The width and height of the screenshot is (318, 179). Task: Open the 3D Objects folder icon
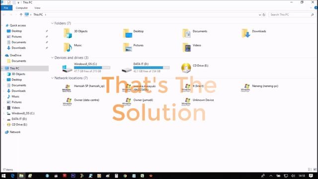click(68, 33)
